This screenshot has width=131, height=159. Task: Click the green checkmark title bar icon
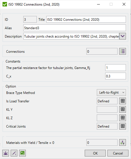(5, 4)
